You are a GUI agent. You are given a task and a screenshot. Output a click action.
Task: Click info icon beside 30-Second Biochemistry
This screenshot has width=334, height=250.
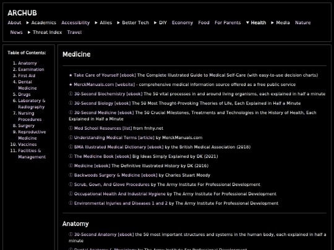point(71,94)
